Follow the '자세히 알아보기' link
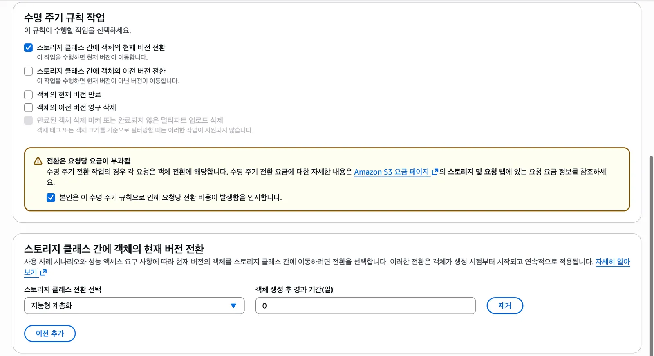 click(x=612, y=262)
